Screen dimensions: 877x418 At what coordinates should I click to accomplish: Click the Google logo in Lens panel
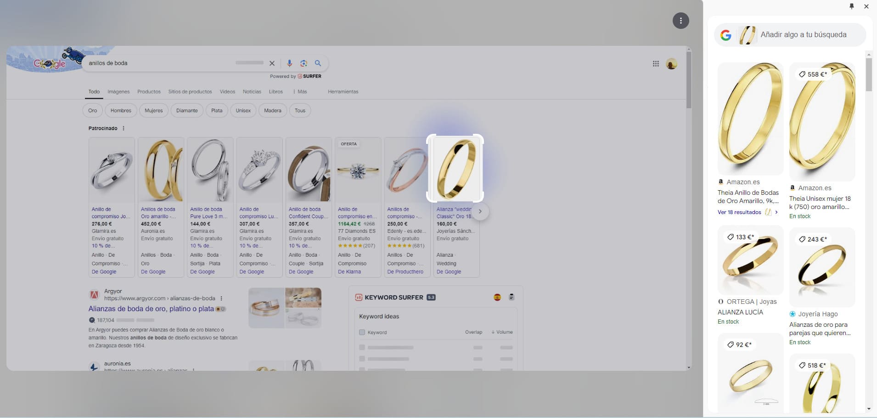(726, 35)
